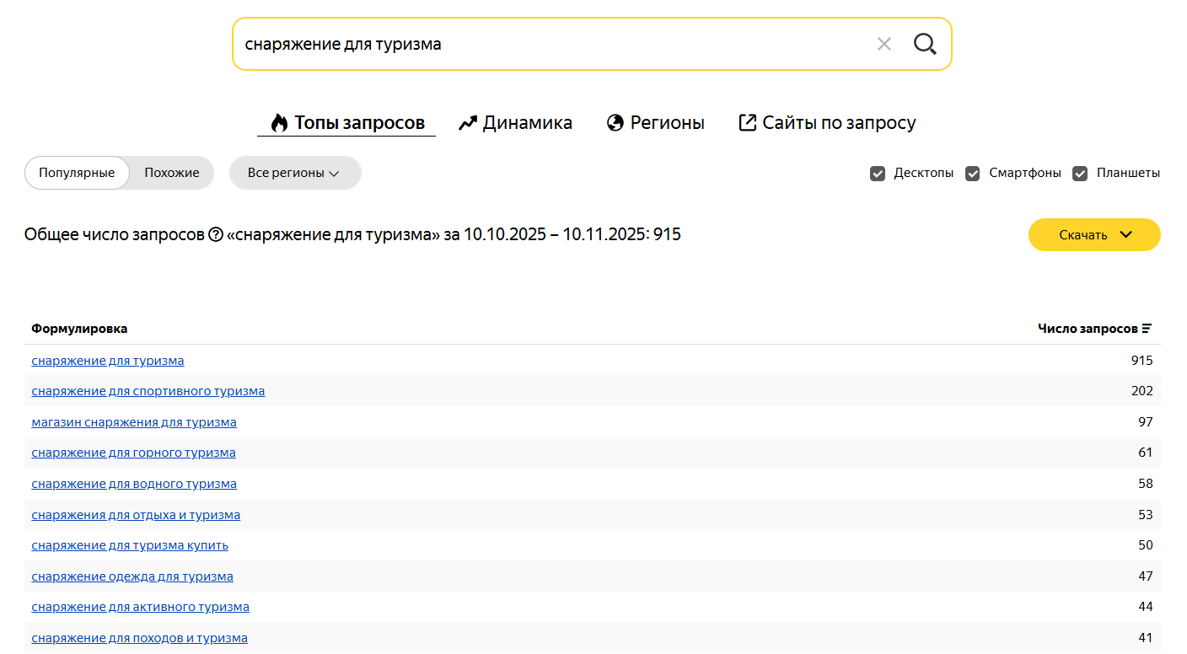Disable the Планшеты checkbox
Screen dimensions: 1187x654
pyautogui.click(x=1080, y=174)
